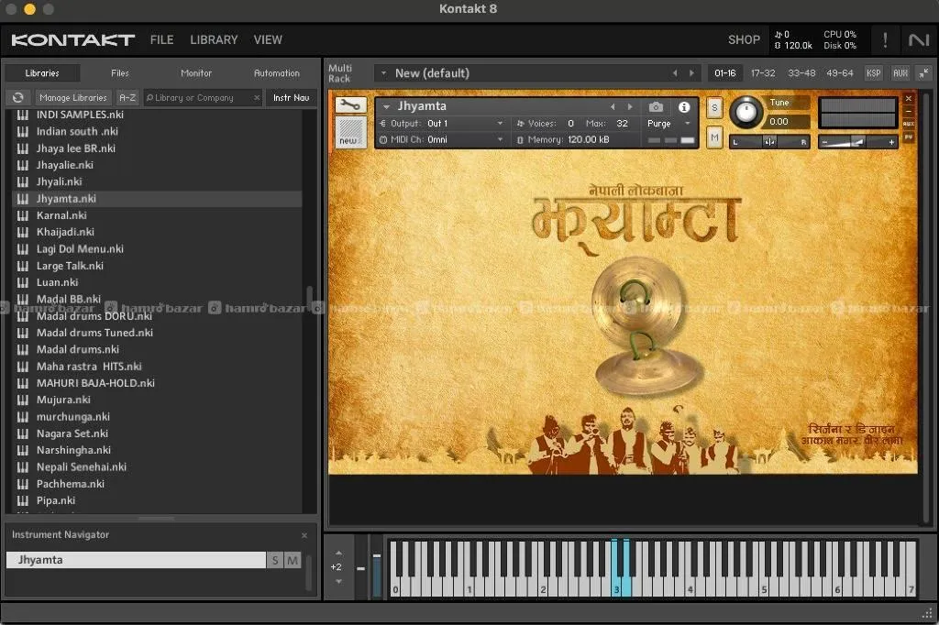Image resolution: width=939 pixels, height=625 pixels.
Task: Select Jhyamta entry in Instrument Navigator
Action: [x=136, y=560]
